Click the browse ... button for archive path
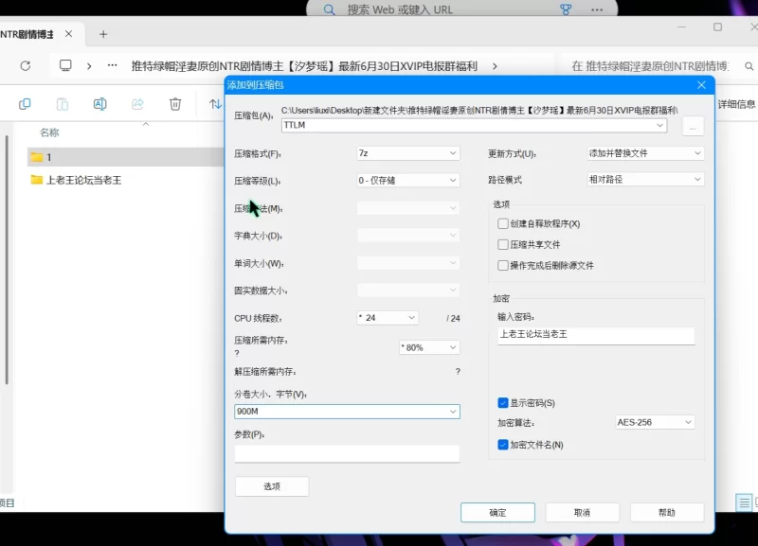758x546 pixels. (693, 128)
